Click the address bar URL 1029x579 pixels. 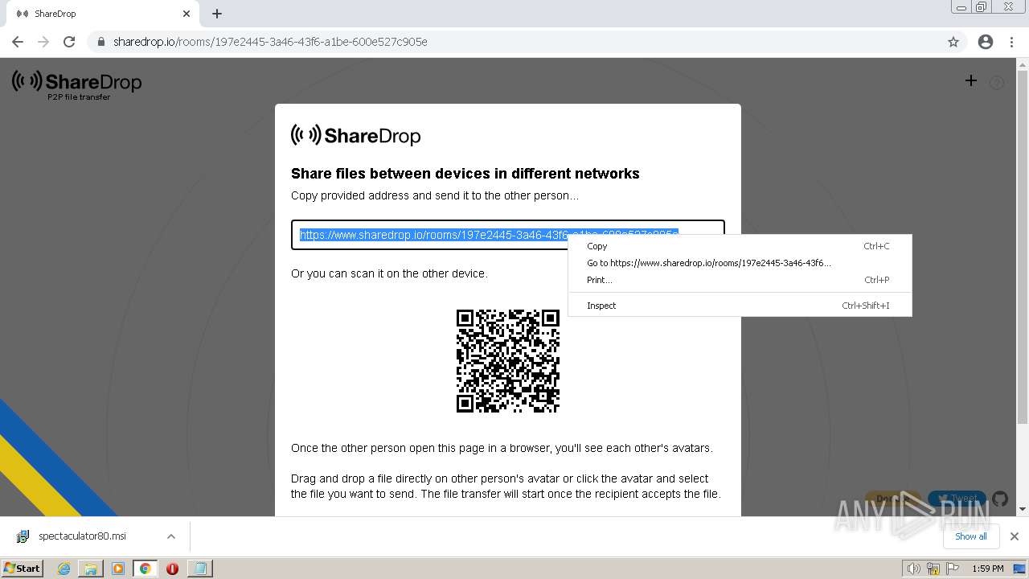(270, 42)
